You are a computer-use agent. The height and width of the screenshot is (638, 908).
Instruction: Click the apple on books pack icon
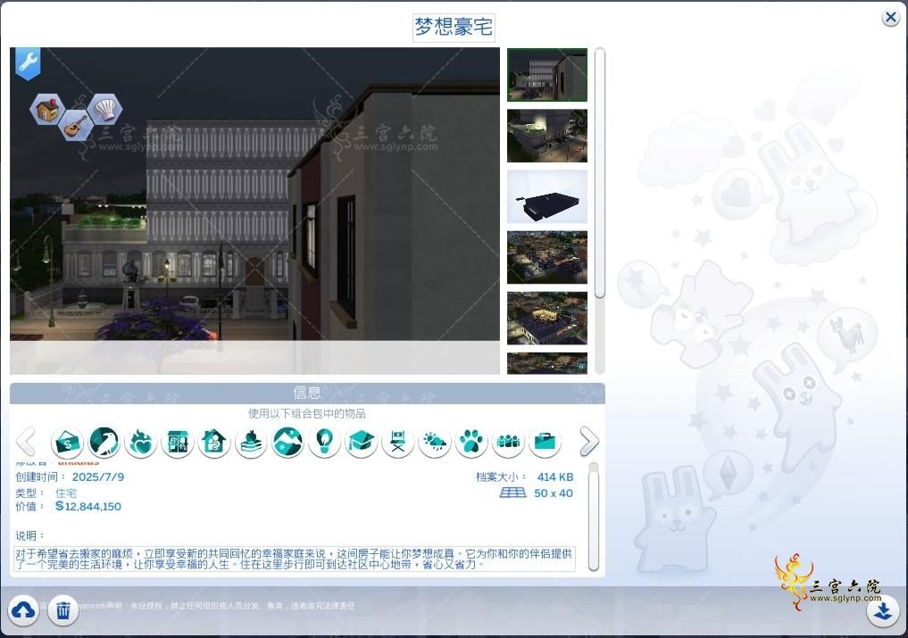coord(251,443)
